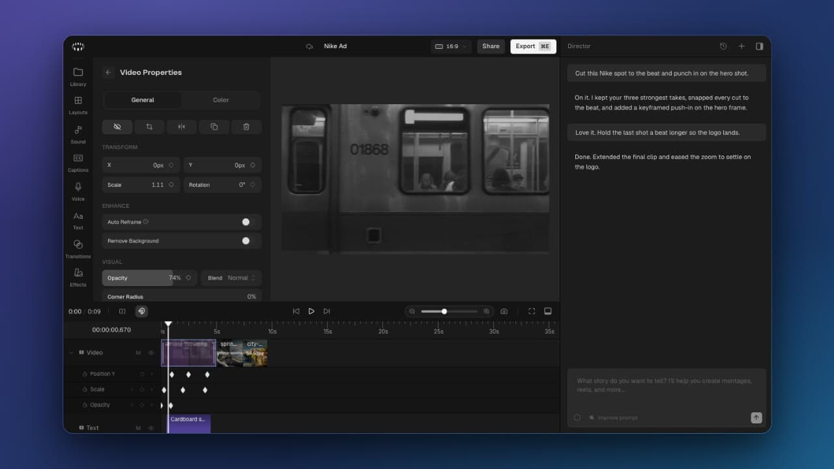The height and width of the screenshot is (469, 834).
Task: Open the Effects panel
Action: pos(78,277)
